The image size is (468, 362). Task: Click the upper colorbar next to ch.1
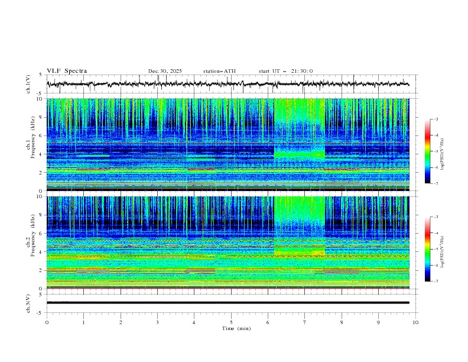pos(427,151)
